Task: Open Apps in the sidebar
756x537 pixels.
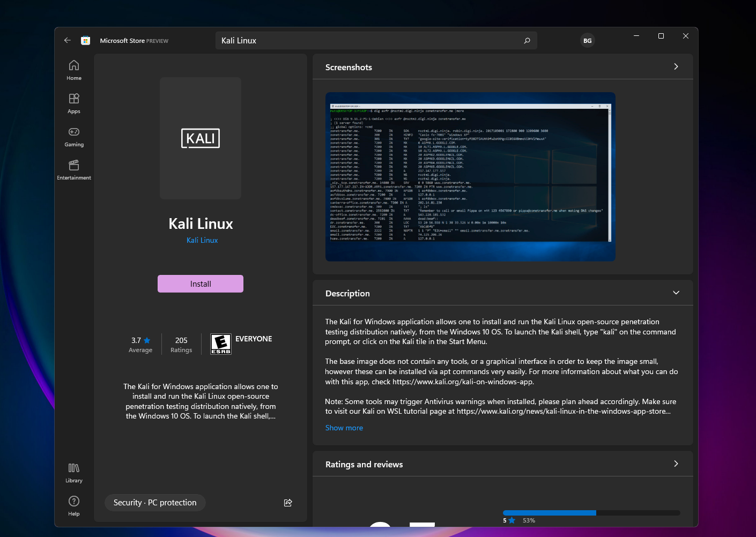Action: point(74,103)
